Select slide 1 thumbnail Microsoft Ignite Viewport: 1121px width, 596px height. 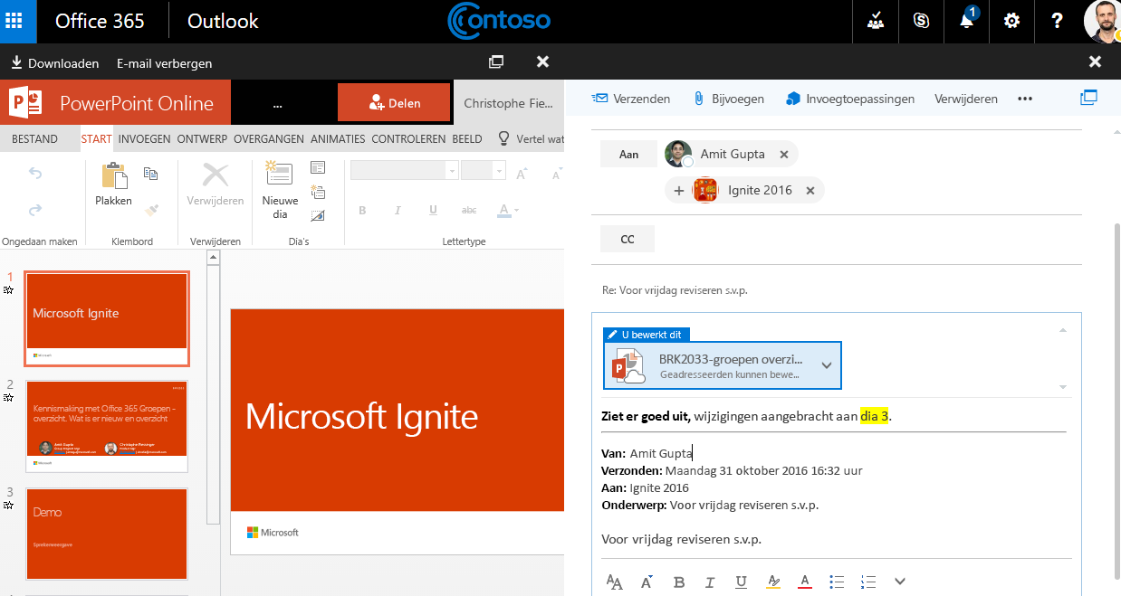(x=107, y=317)
